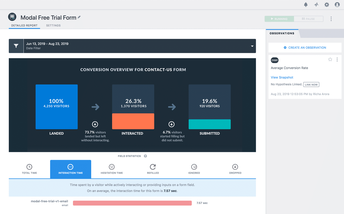This screenshot has width=344, height=214.
Task: Open notifications via the bell icon
Action: tap(306, 5)
